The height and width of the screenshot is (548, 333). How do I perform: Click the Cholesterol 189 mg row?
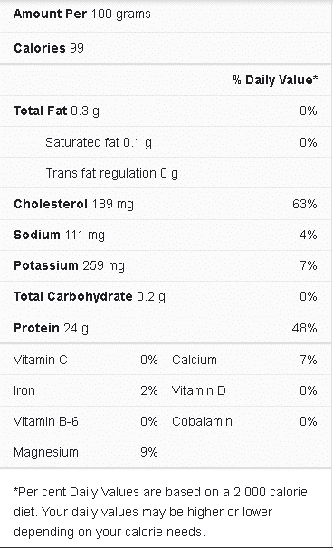pyautogui.click(x=166, y=204)
